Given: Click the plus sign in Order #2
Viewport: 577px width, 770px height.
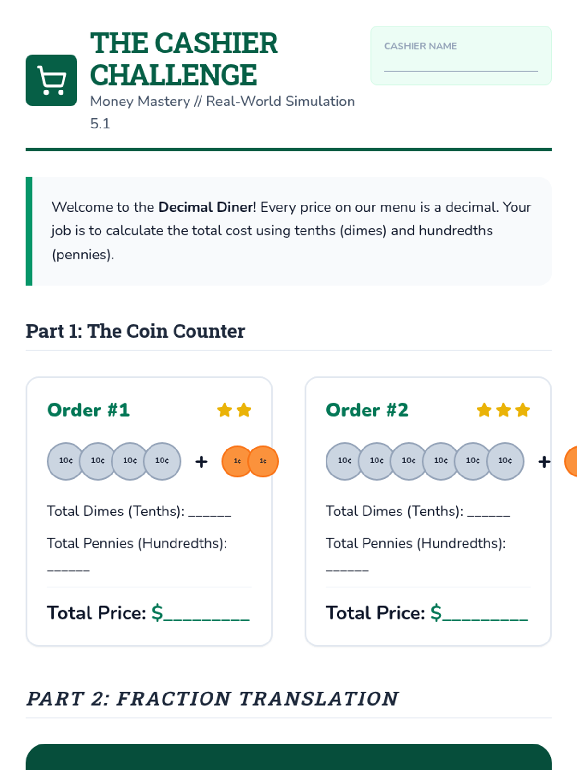Looking at the screenshot, I should click(544, 462).
